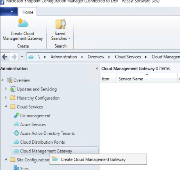Click Administration in the breadcrumb path
This screenshot has height=170, width=180.
point(64,57)
